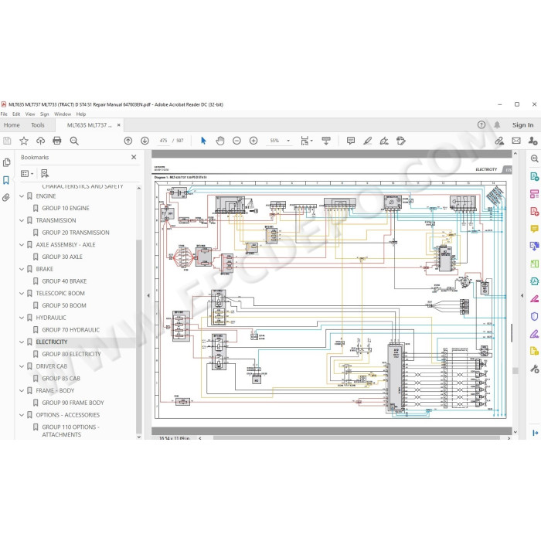This screenshot has height=541, width=541.
Task: Jump to GROUP 90 FRAME BODY bookmark
Action: (73, 403)
